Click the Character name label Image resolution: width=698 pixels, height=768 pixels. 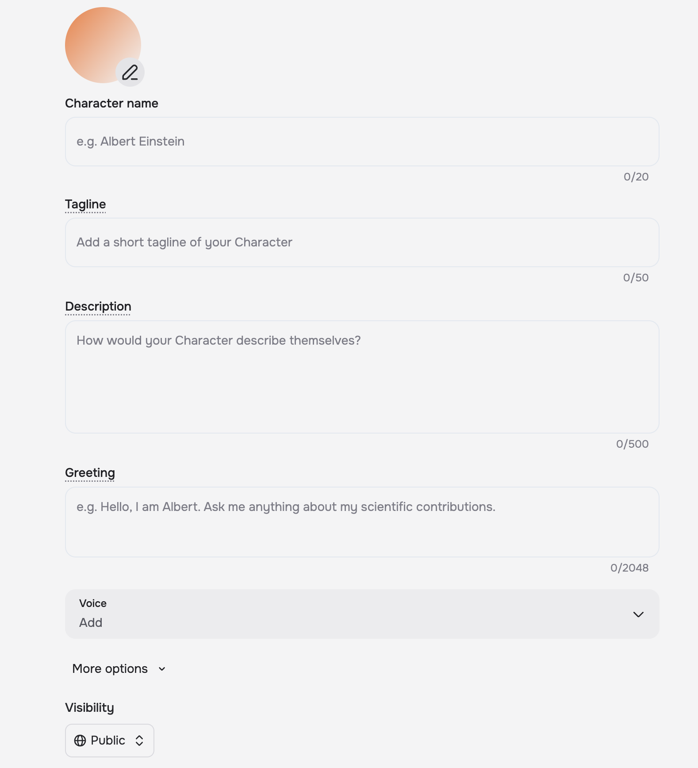click(111, 104)
